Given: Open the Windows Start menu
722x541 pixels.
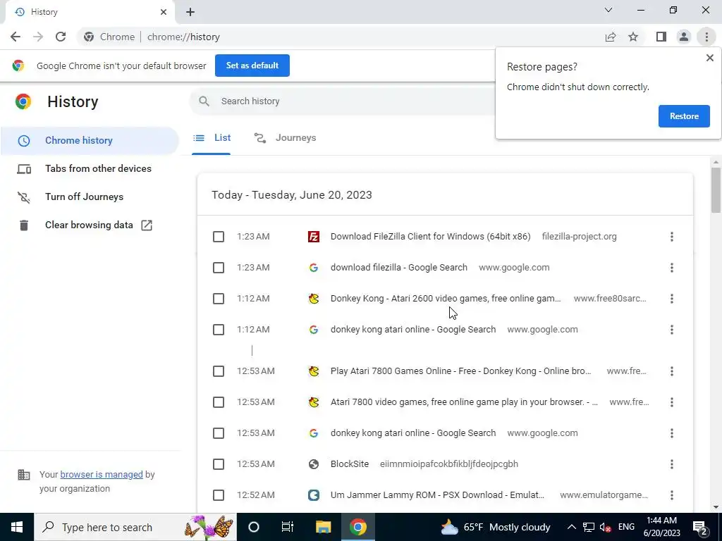Looking at the screenshot, I should (x=17, y=527).
